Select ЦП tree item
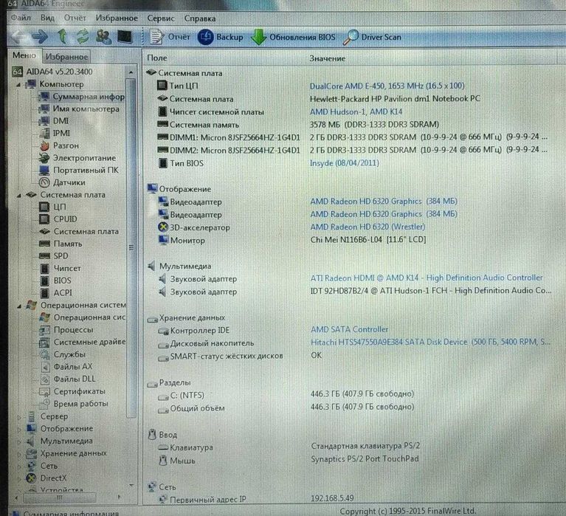This screenshot has width=566, height=516. (x=52, y=207)
